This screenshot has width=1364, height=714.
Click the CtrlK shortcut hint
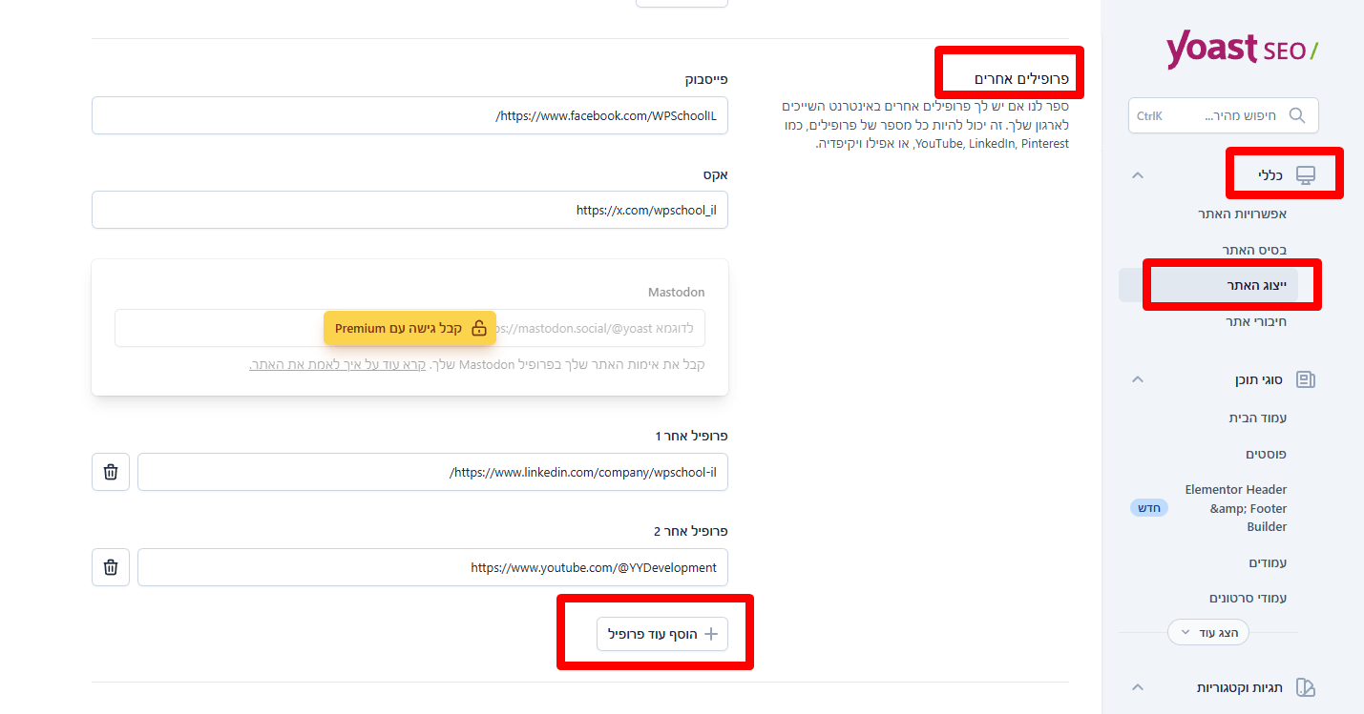tap(1149, 115)
